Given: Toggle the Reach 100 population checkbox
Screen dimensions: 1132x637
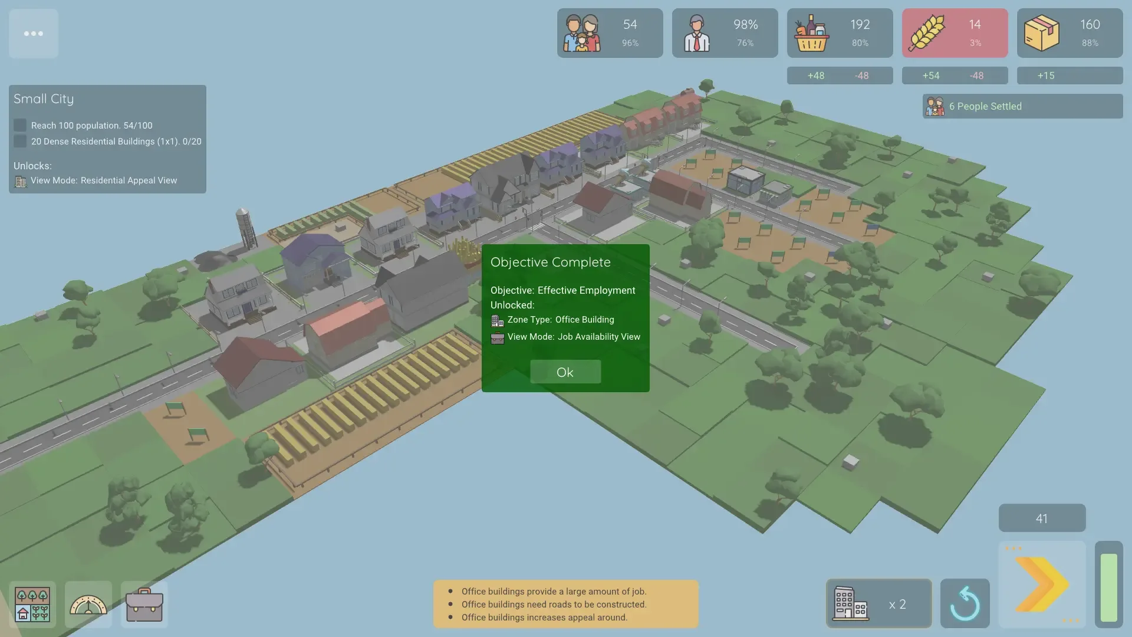Looking at the screenshot, I should 20,125.
